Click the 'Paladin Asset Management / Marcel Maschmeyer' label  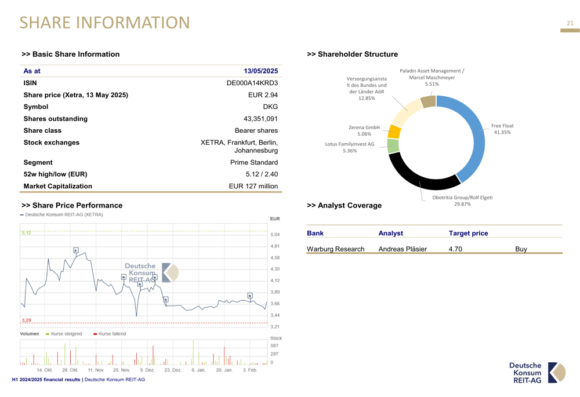432,77
